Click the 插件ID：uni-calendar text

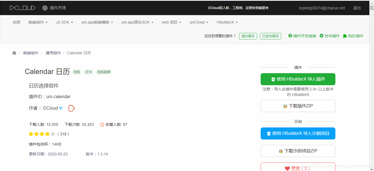[x=50, y=96]
